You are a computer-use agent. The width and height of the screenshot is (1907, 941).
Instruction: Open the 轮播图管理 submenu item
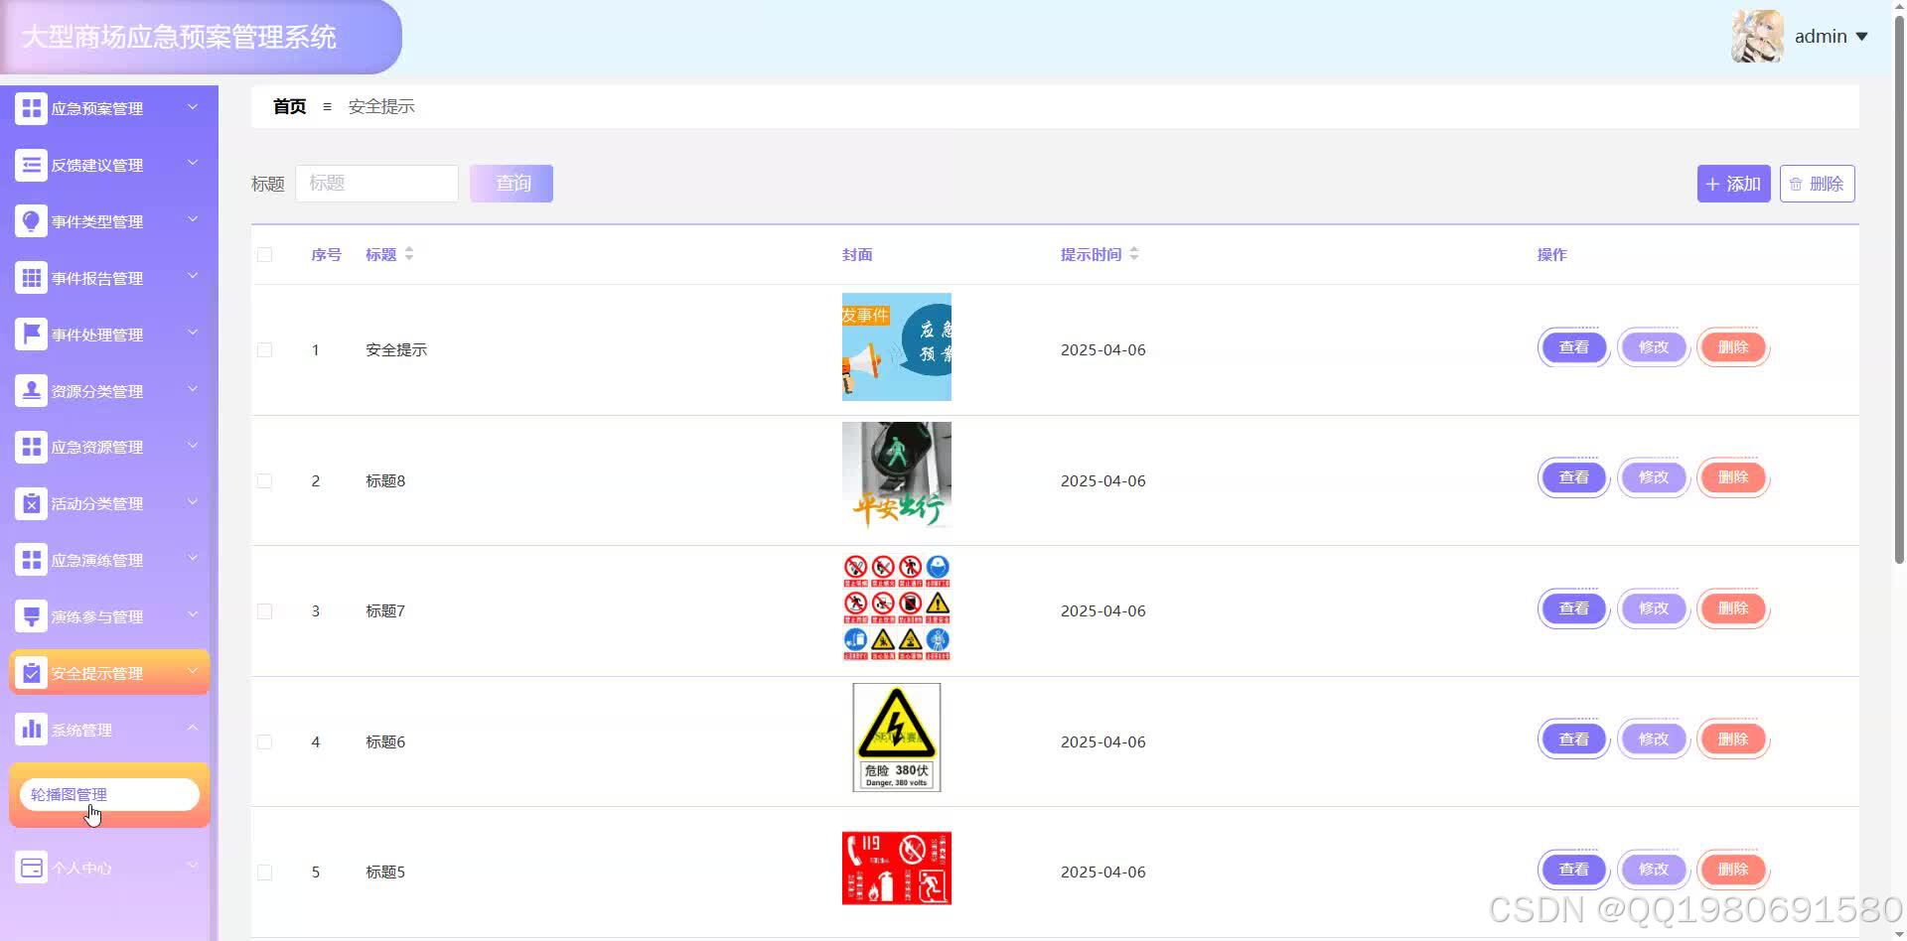click(x=109, y=794)
